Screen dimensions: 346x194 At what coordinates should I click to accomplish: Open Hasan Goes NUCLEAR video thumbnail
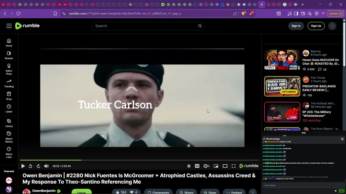(282, 60)
